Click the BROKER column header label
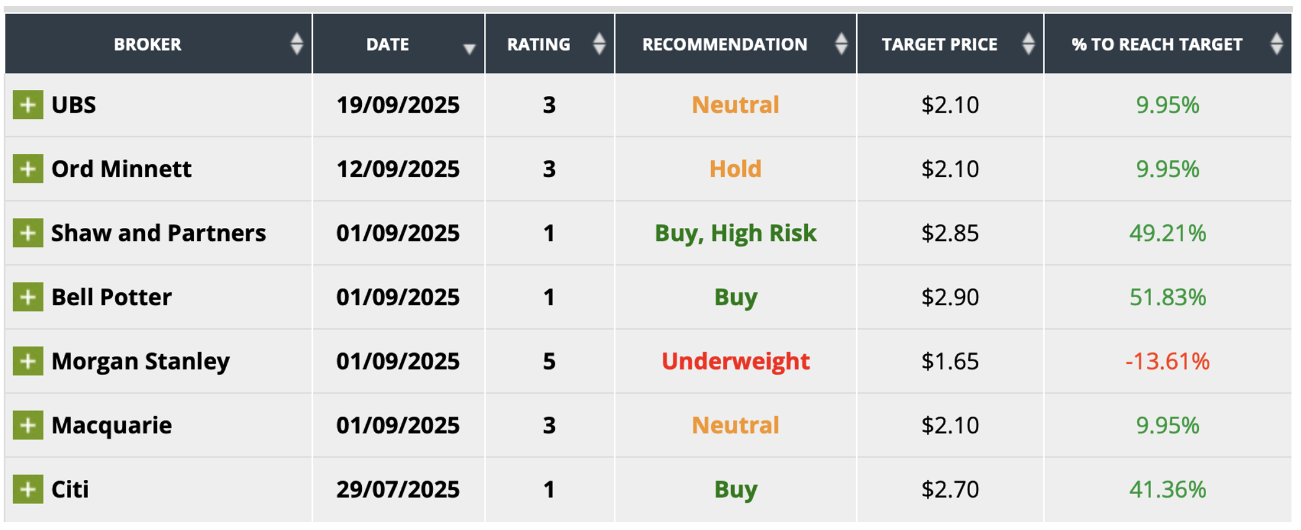Screen dimensions: 1301x530 [147, 45]
